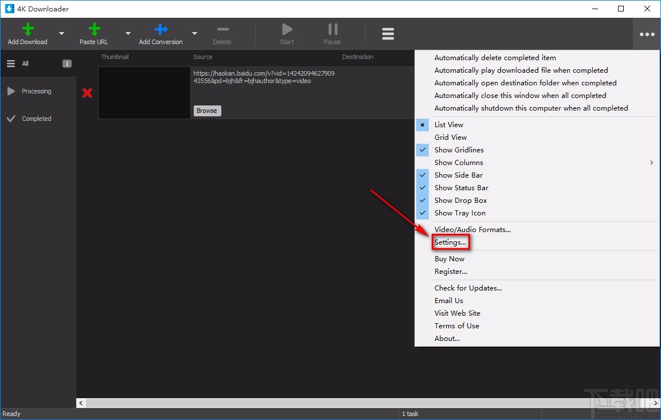The width and height of the screenshot is (661, 420).
Task: Click the three-dots more options icon
Action: pyautogui.click(x=647, y=34)
